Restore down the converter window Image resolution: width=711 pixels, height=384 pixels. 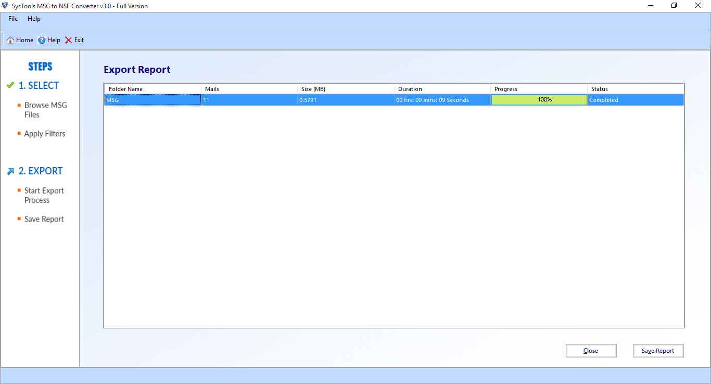(675, 6)
